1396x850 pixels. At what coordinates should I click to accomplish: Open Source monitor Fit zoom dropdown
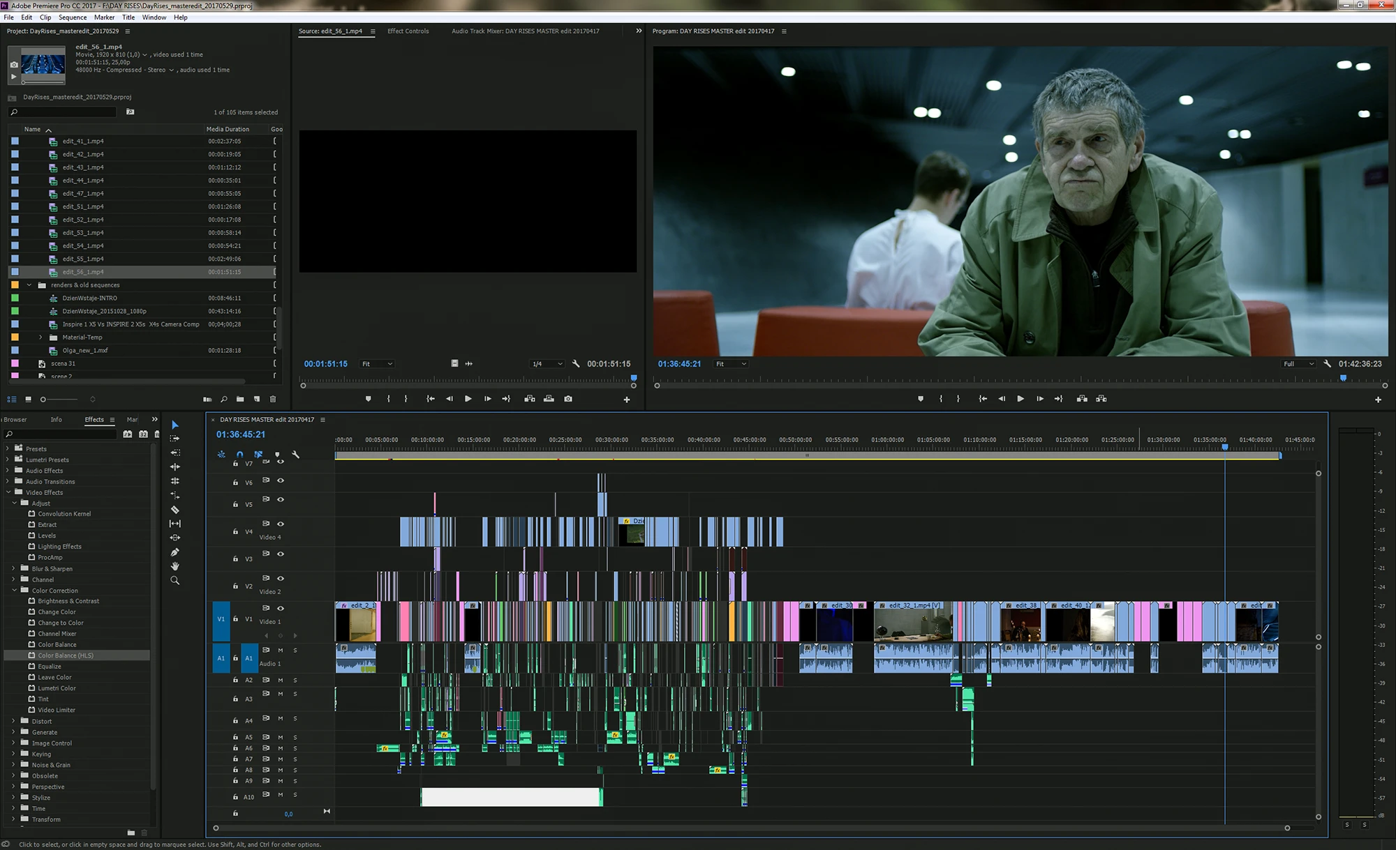[x=377, y=364]
